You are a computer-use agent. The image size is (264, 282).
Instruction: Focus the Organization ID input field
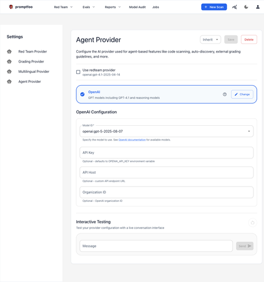(166, 192)
